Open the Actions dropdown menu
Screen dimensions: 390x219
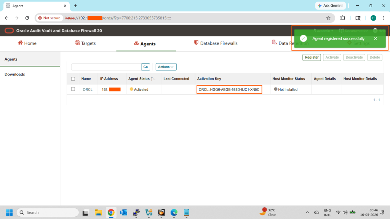click(166, 67)
